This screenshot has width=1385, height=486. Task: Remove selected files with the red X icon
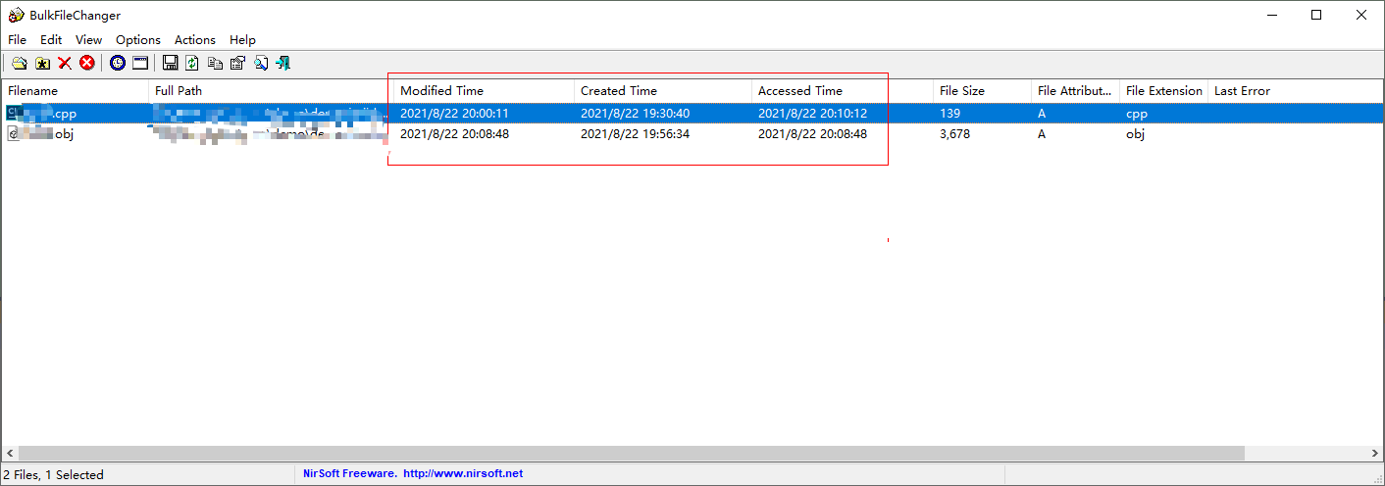[x=65, y=64]
